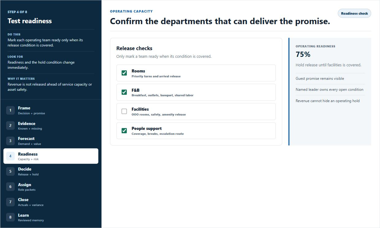380x228 pixels.
Task: Open the Evidence step
Action: coord(51,126)
